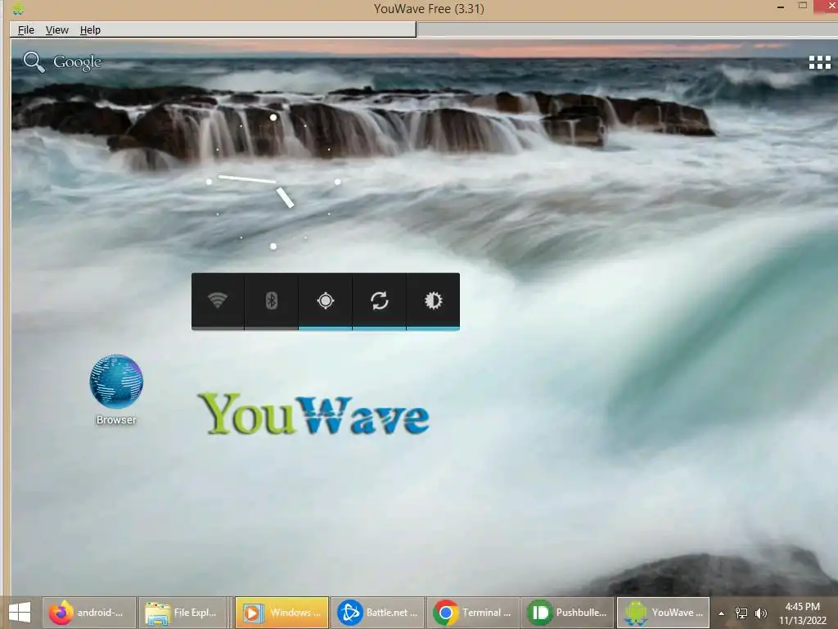Toggle GPS location in power widget
The height and width of the screenshot is (629, 838).
pyautogui.click(x=326, y=301)
